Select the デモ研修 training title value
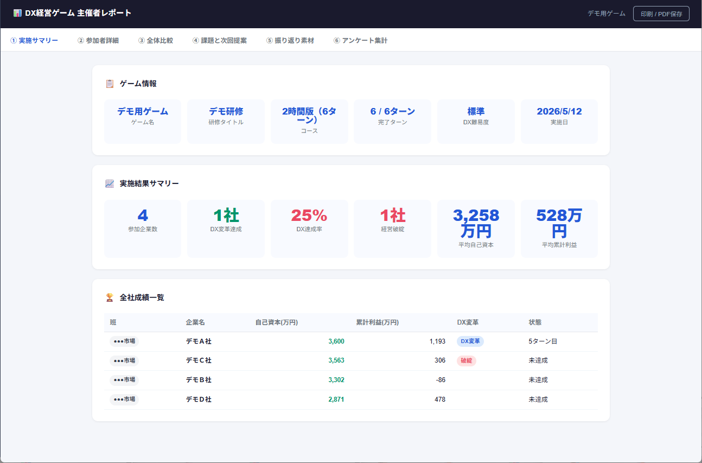The image size is (702, 463). 226,111
